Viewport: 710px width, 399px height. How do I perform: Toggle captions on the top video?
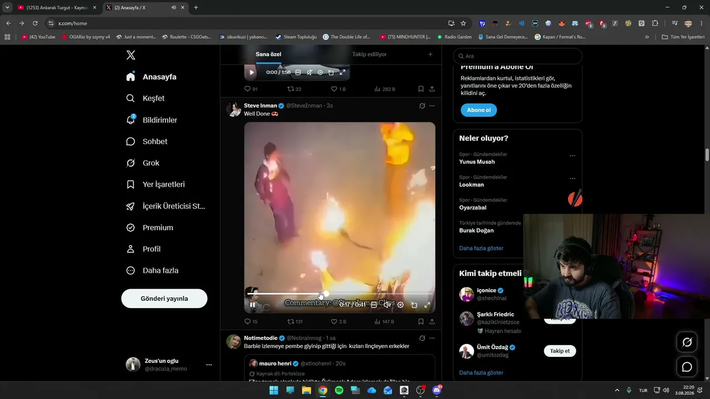pyautogui.click(x=298, y=72)
